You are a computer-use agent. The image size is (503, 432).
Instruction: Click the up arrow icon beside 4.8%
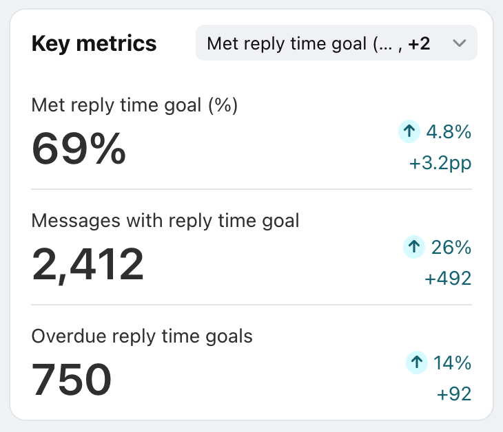tap(410, 131)
